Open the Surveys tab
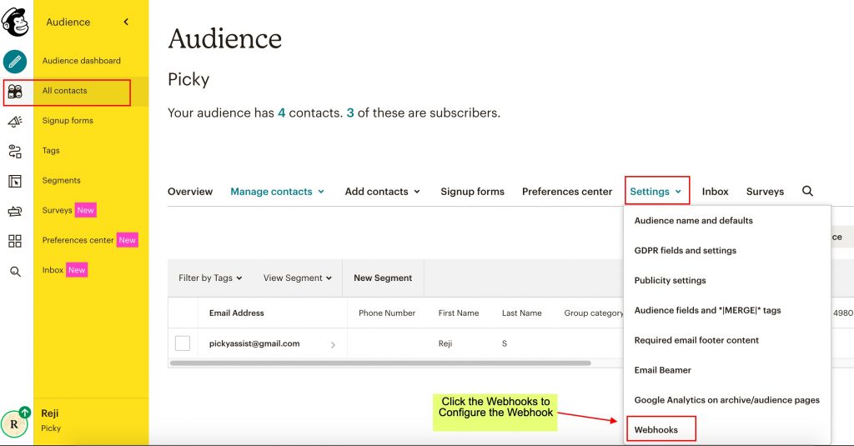854x446 pixels. (766, 192)
